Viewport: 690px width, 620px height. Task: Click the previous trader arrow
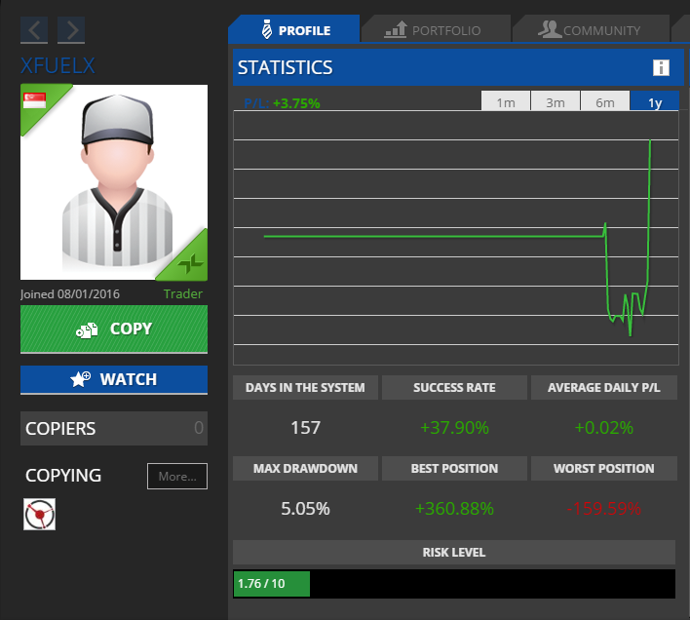pos(34,30)
